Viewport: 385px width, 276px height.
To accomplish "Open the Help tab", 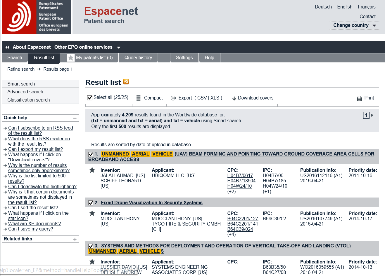I will (209, 58).
